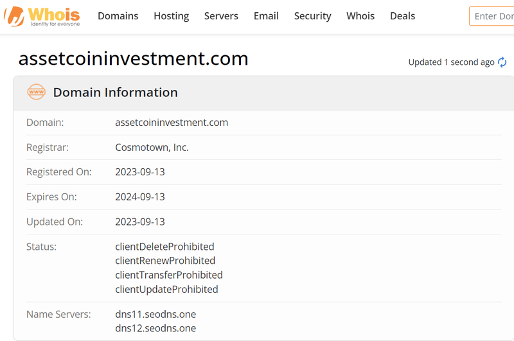Click the Updated On: label
Screen dimensions: 514x341
55,222
